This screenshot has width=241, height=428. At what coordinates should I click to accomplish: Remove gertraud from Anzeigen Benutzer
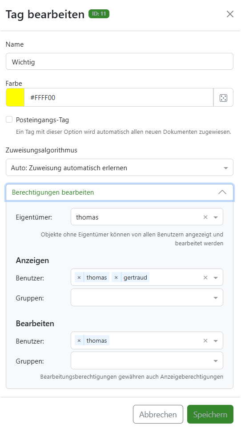click(116, 278)
